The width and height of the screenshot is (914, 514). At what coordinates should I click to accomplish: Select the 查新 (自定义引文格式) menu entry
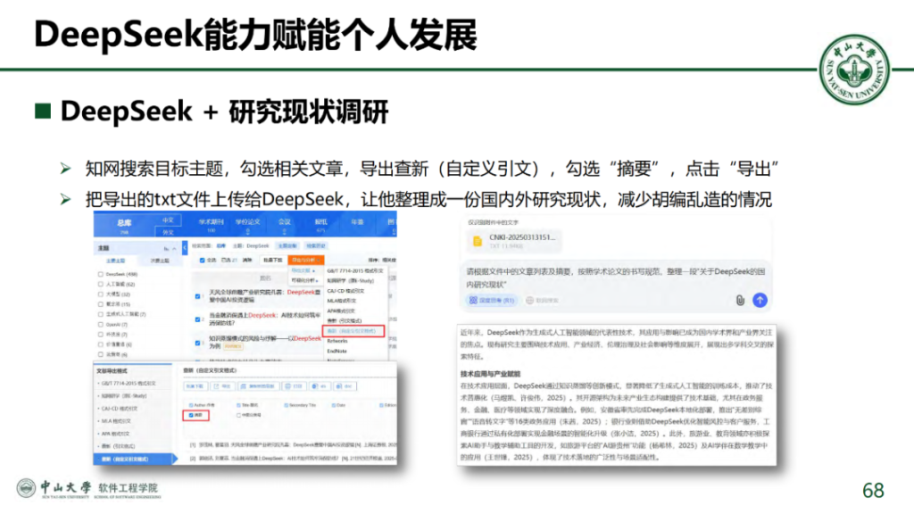click(x=353, y=331)
